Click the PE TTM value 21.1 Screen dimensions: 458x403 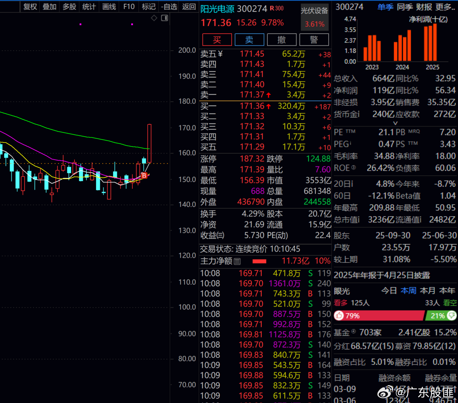coord(387,132)
